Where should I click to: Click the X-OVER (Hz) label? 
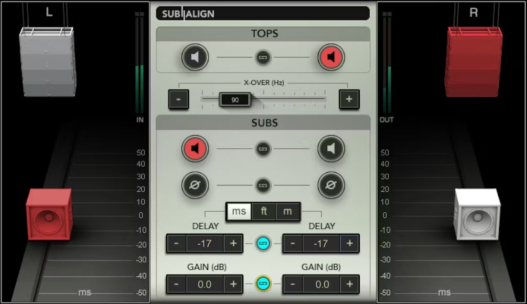pyautogui.click(x=264, y=82)
